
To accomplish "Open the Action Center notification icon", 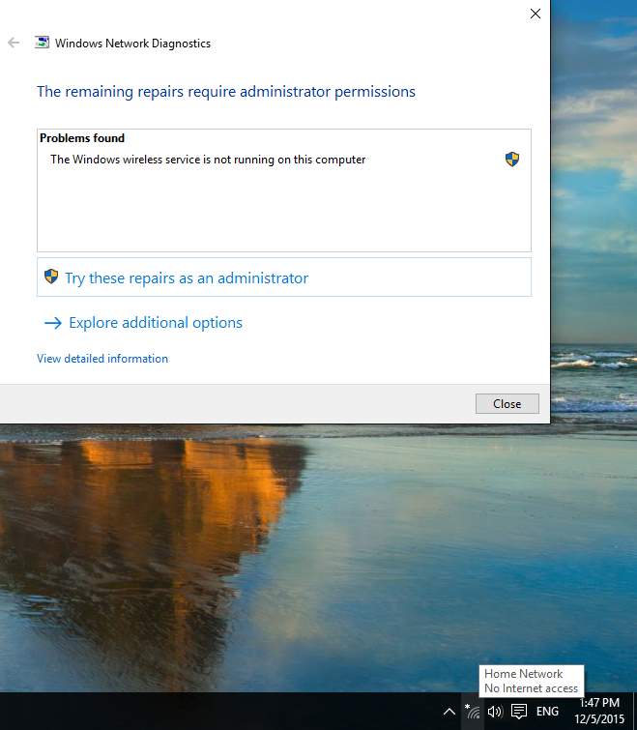I will tap(519, 712).
